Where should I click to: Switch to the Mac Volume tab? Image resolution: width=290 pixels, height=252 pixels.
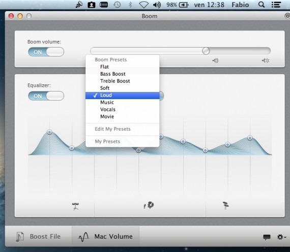(105, 236)
